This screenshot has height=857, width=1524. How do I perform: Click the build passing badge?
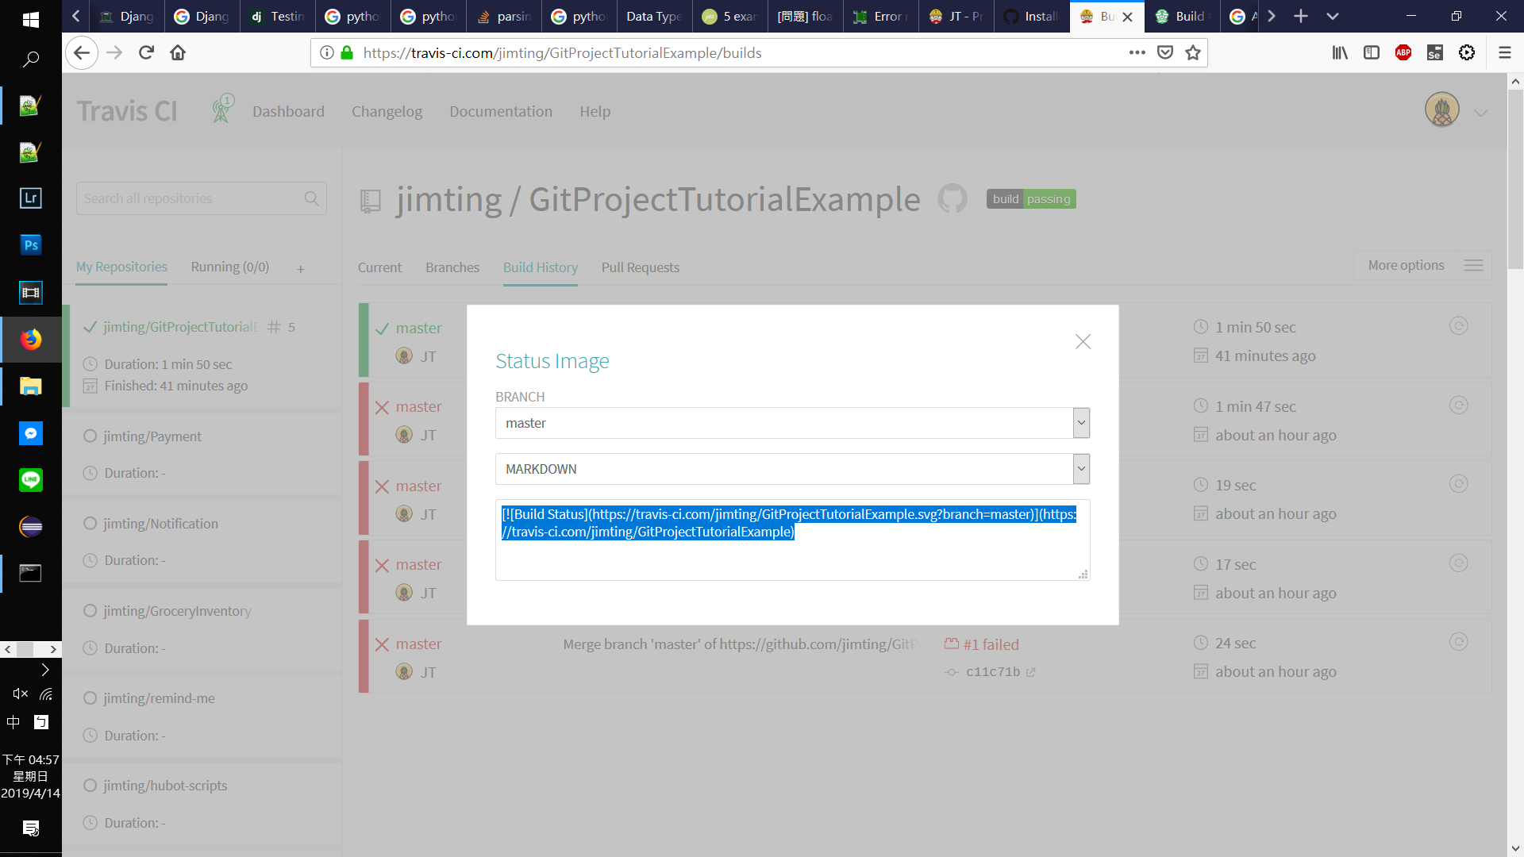[x=1030, y=199]
